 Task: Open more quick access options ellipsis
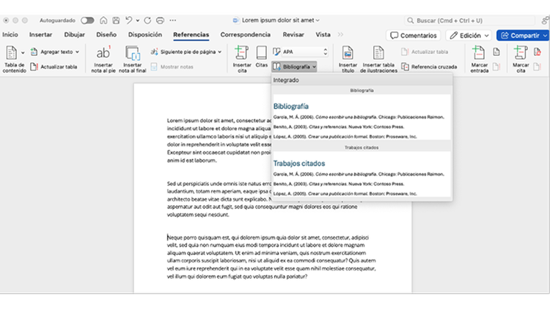point(172,21)
